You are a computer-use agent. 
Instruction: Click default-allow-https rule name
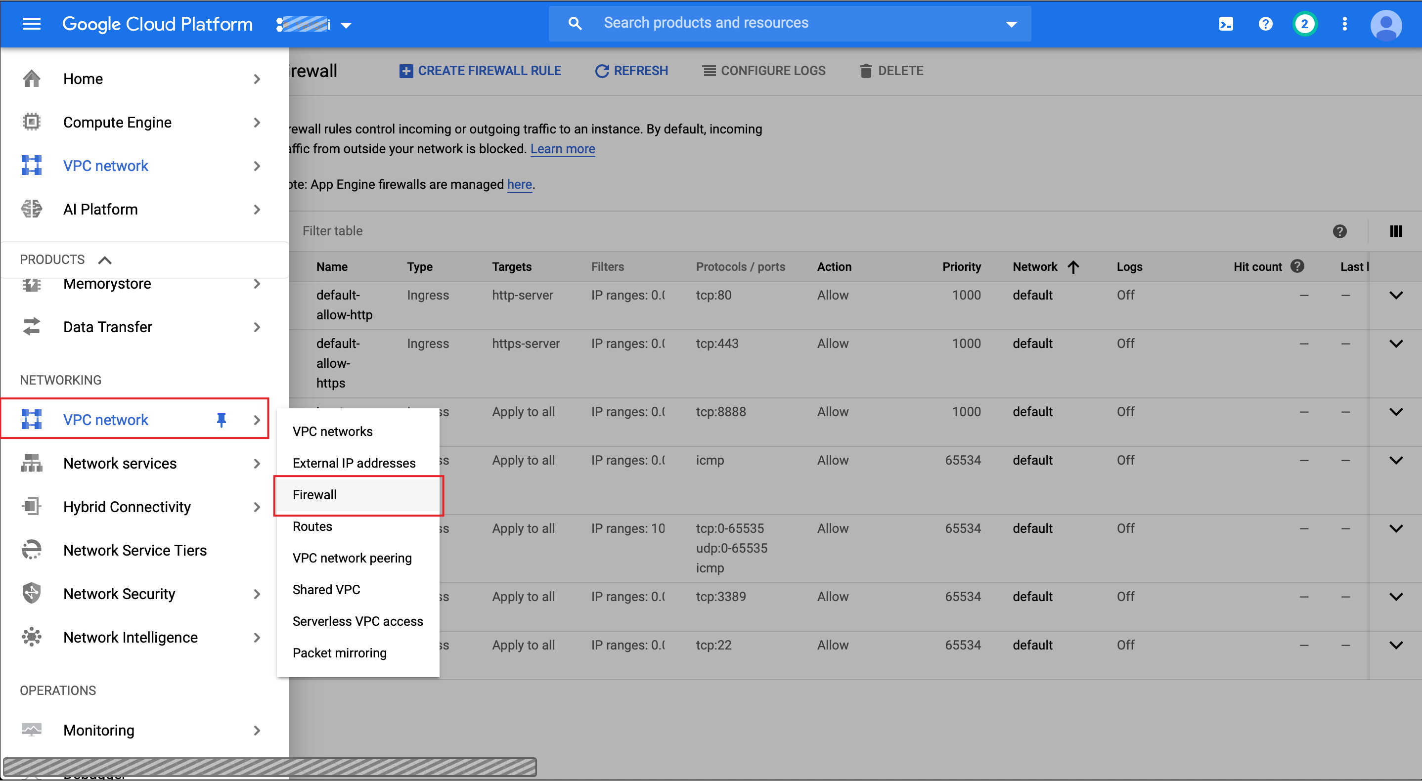point(338,363)
